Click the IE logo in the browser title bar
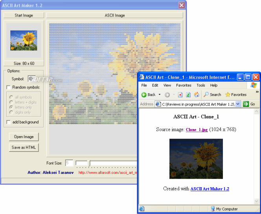 click(142, 77)
